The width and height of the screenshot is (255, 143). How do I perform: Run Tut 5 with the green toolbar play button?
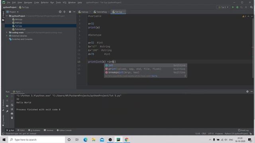point(233,7)
